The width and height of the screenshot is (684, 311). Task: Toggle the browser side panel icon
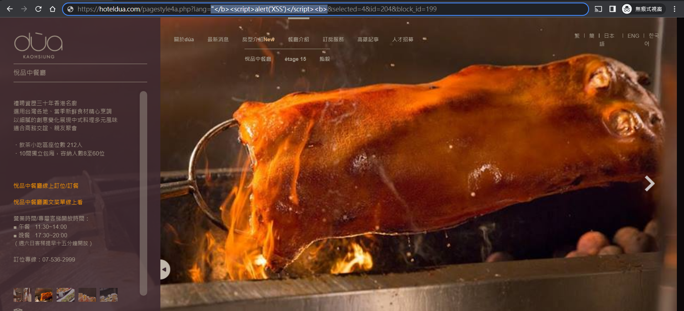point(612,9)
